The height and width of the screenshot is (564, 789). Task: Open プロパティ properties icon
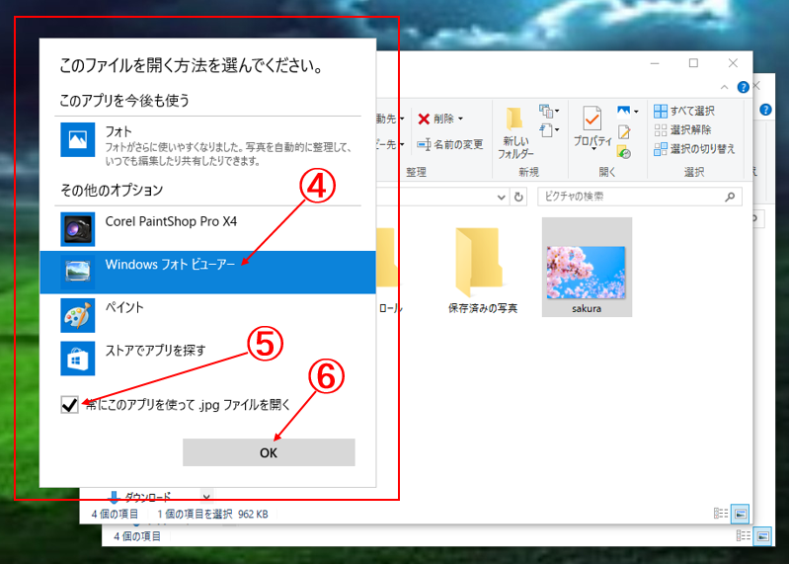pyautogui.click(x=592, y=120)
